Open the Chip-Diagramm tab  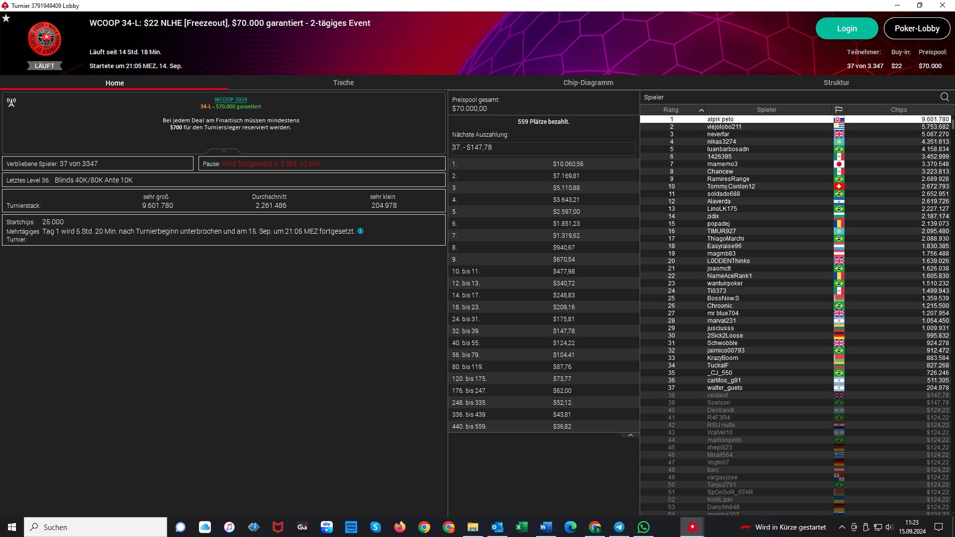click(588, 83)
